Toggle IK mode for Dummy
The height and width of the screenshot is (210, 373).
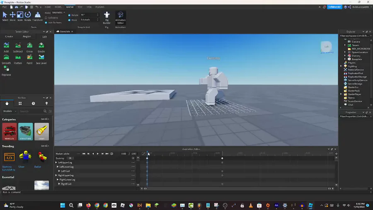tap(70, 159)
